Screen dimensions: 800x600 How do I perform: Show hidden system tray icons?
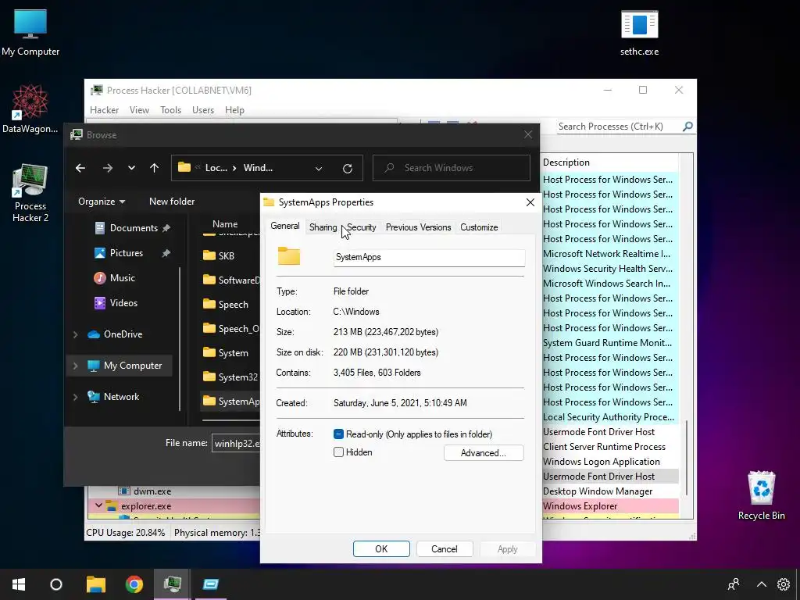click(761, 584)
